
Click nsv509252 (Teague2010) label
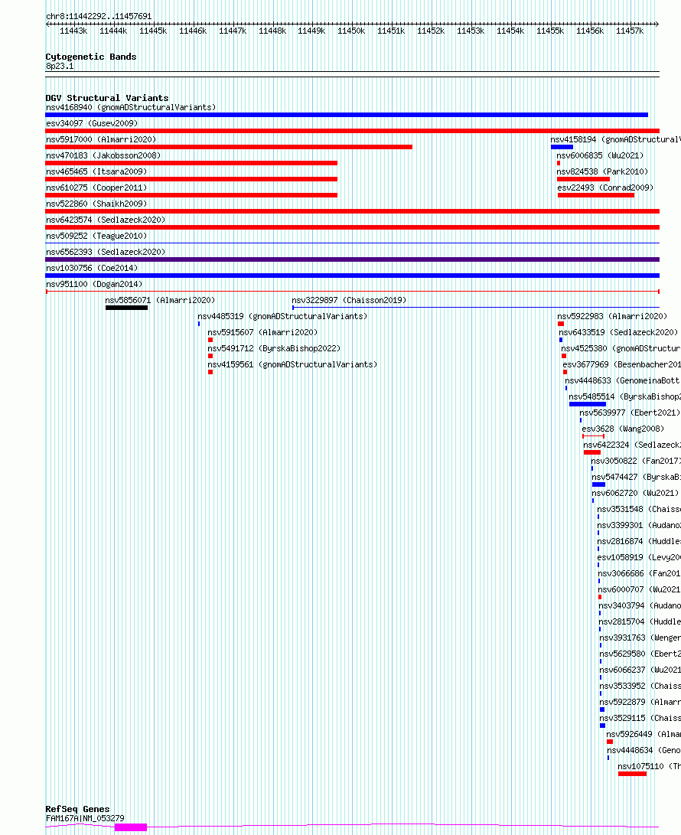tap(96, 236)
